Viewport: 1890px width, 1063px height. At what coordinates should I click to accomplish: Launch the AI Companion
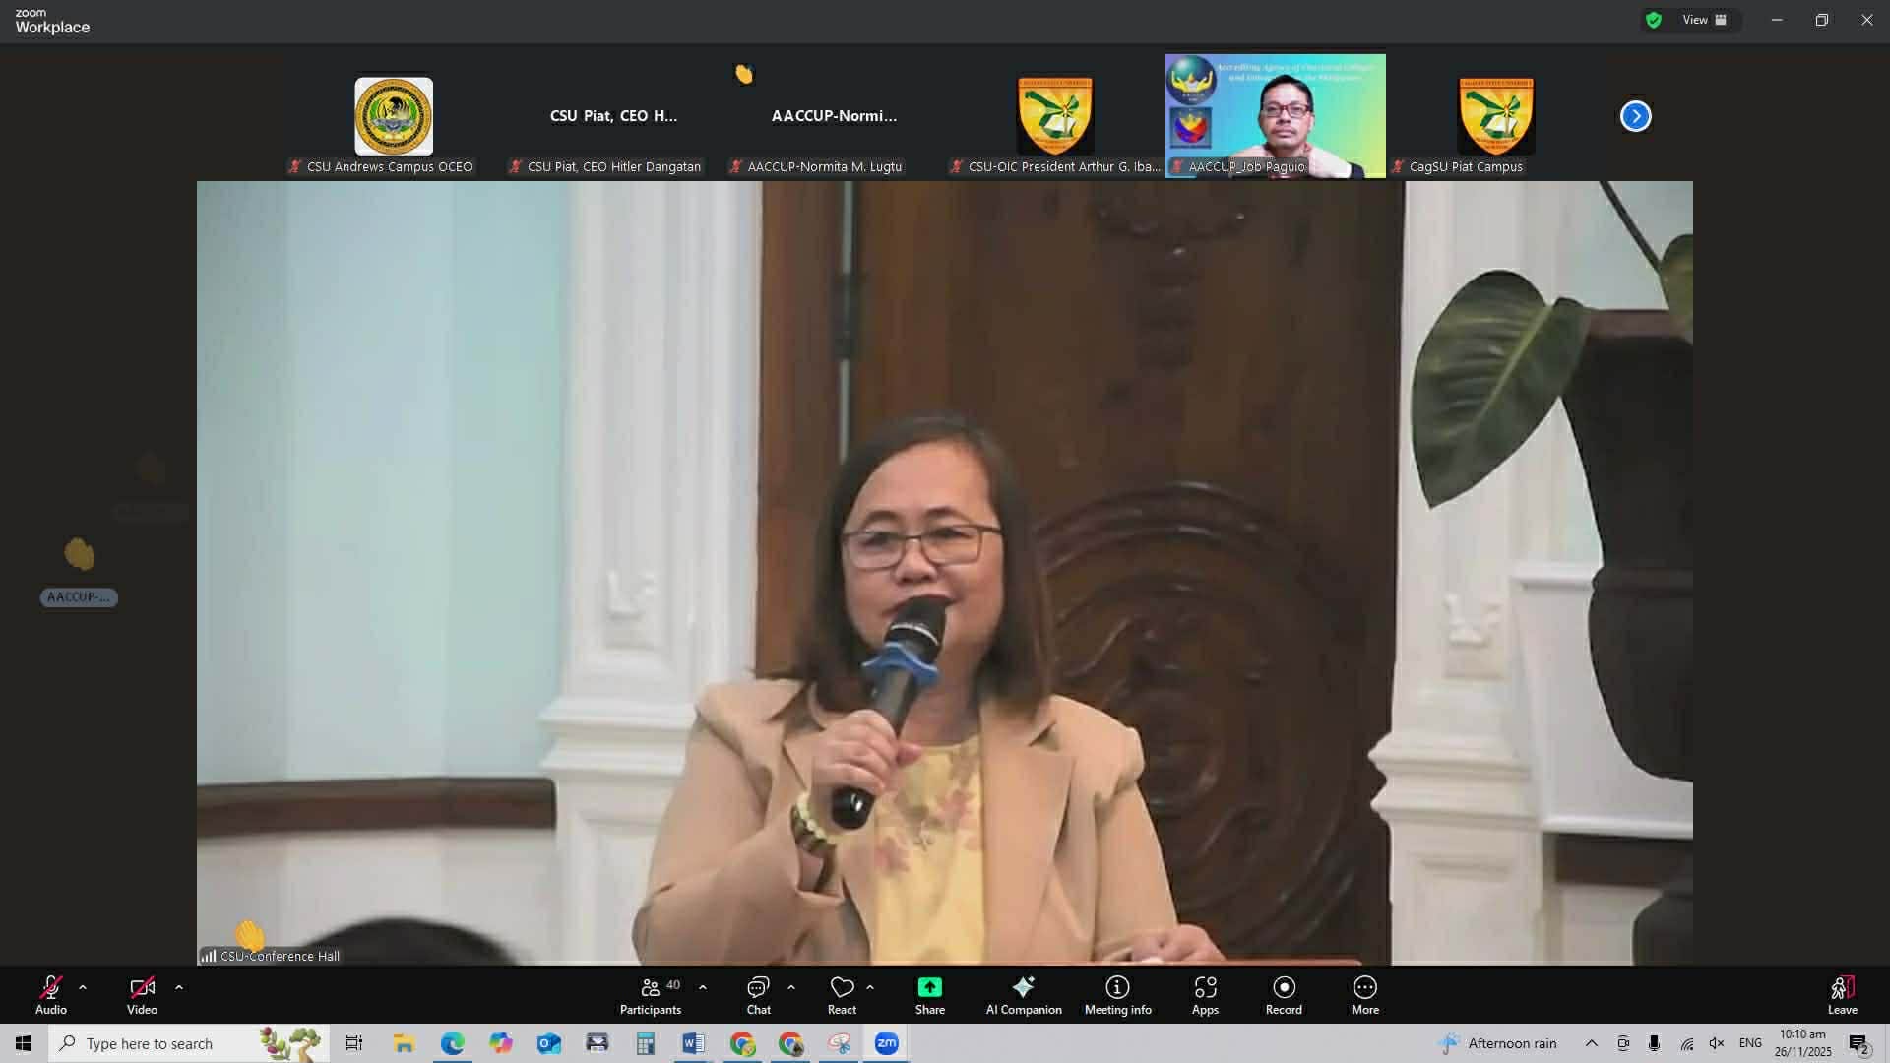1024,994
